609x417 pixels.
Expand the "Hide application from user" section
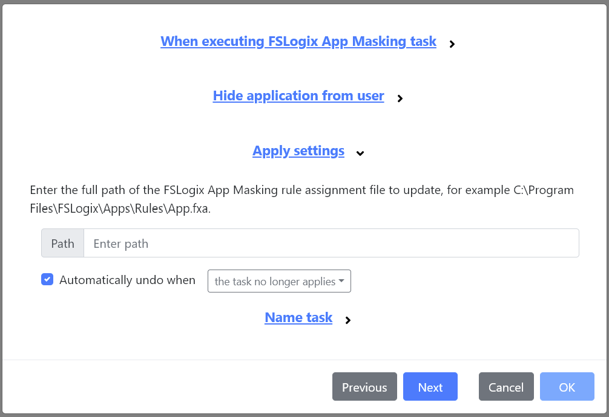[298, 95]
